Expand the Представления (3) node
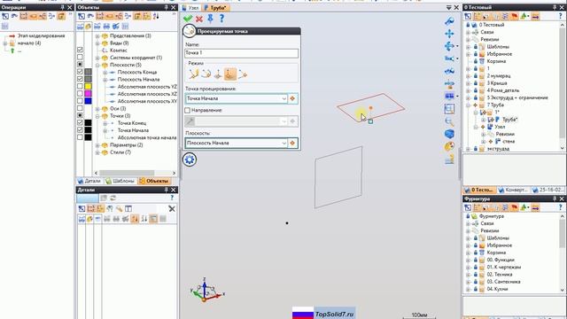 pyautogui.click(x=97, y=35)
